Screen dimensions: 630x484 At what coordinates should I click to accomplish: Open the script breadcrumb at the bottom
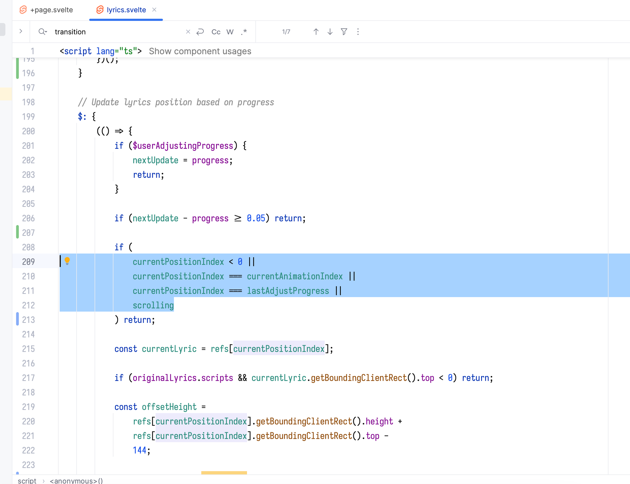(27, 480)
